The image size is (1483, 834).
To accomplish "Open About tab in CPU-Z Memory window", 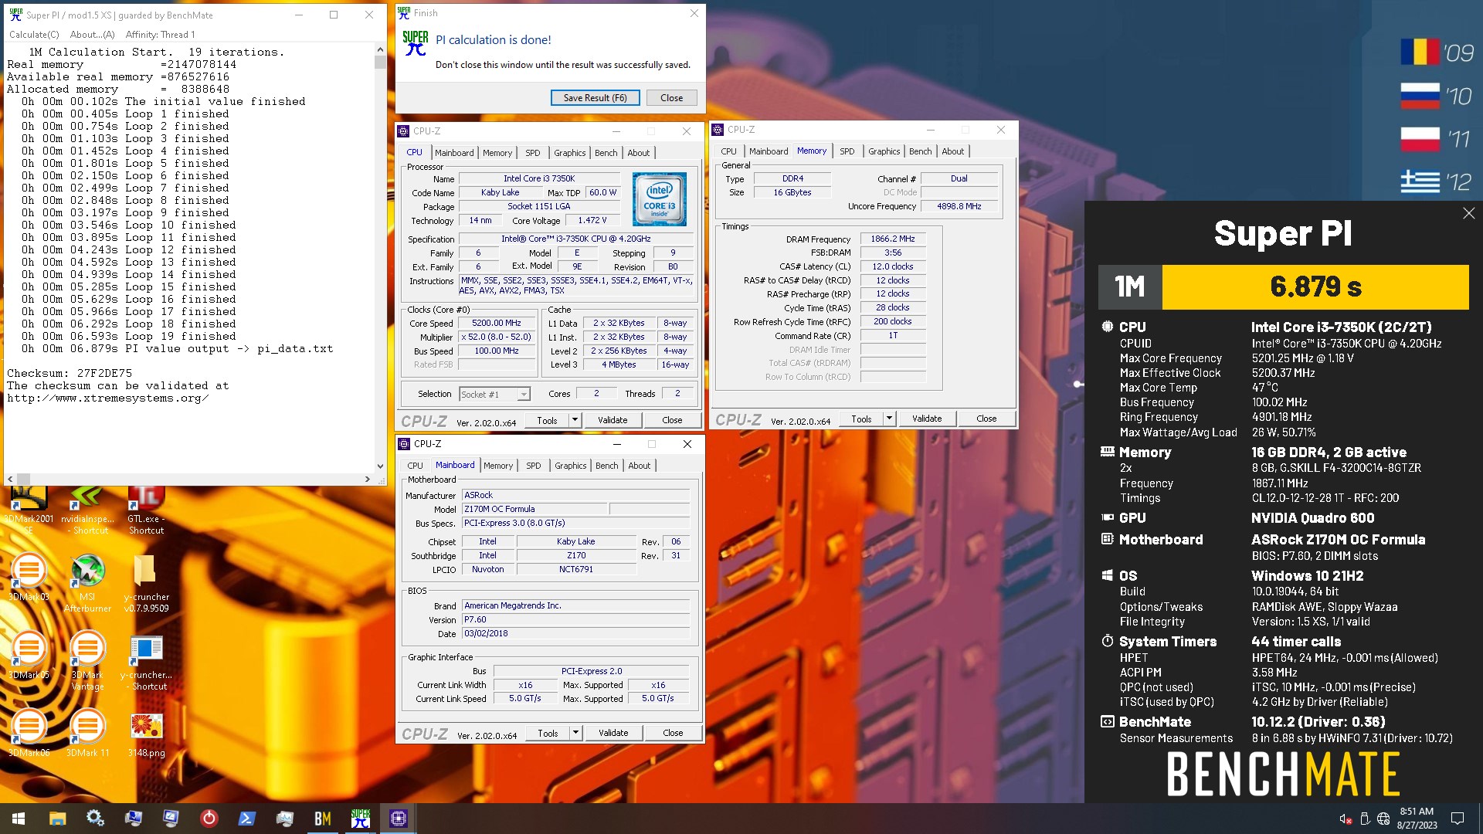I will [952, 151].
